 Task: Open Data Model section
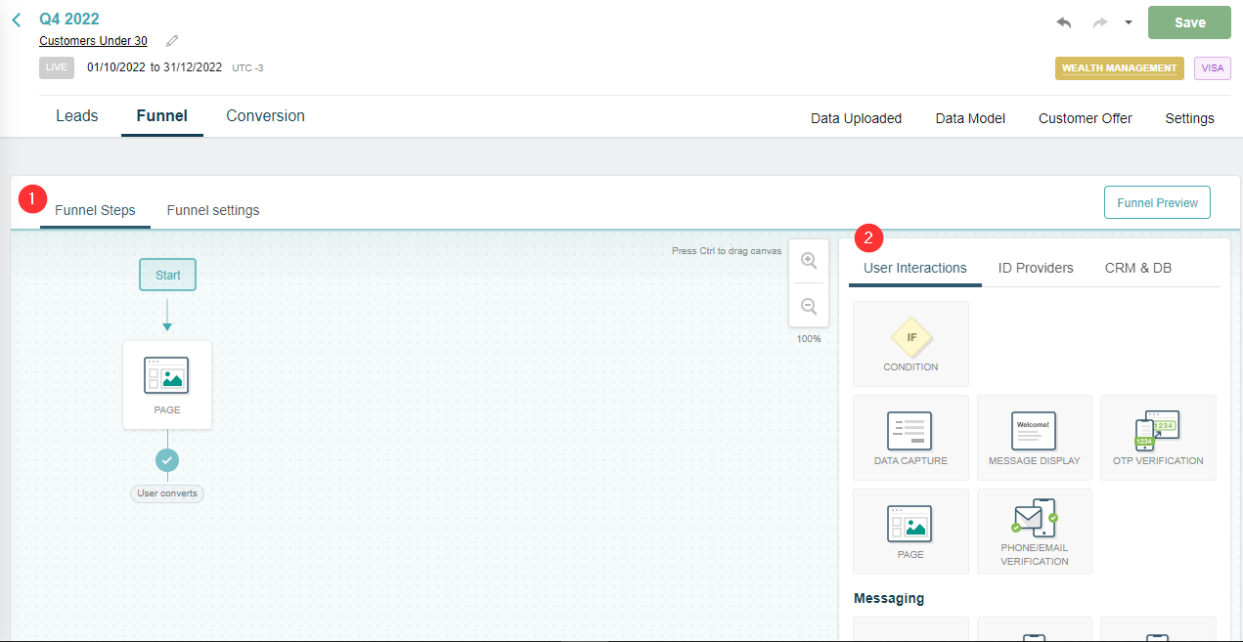(970, 118)
